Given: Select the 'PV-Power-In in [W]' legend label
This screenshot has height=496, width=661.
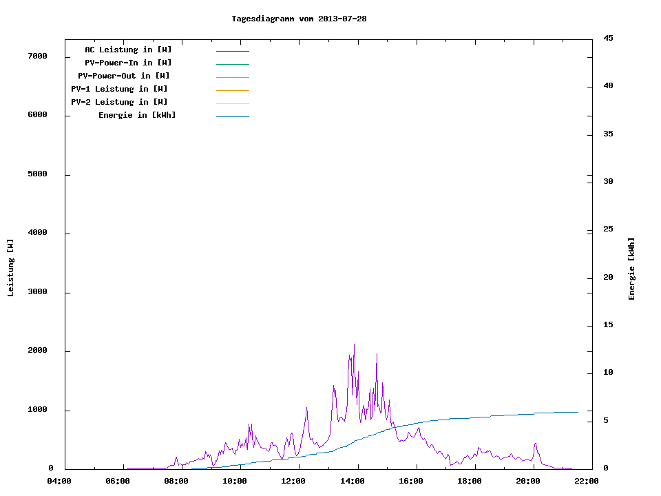Looking at the screenshot, I should tap(128, 63).
